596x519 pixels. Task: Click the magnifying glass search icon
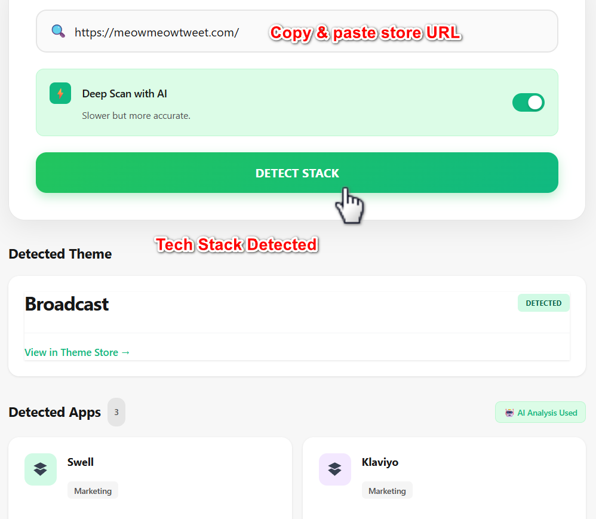point(57,32)
